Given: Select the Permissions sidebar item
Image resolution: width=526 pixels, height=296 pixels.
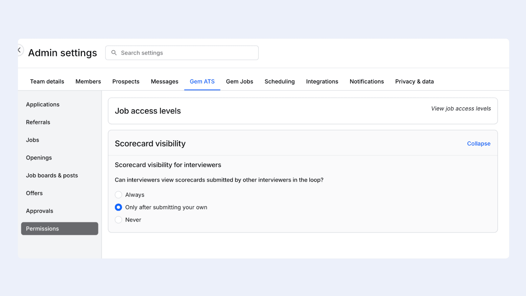Looking at the screenshot, I should pos(42,228).
